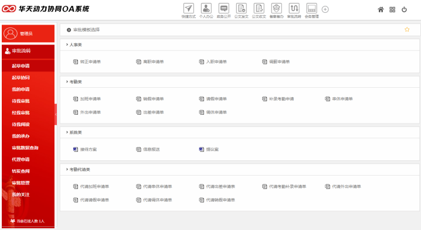The image size is (421, 230).
Task: Open the 调薪申请单 form
Action: pos(276,61)
